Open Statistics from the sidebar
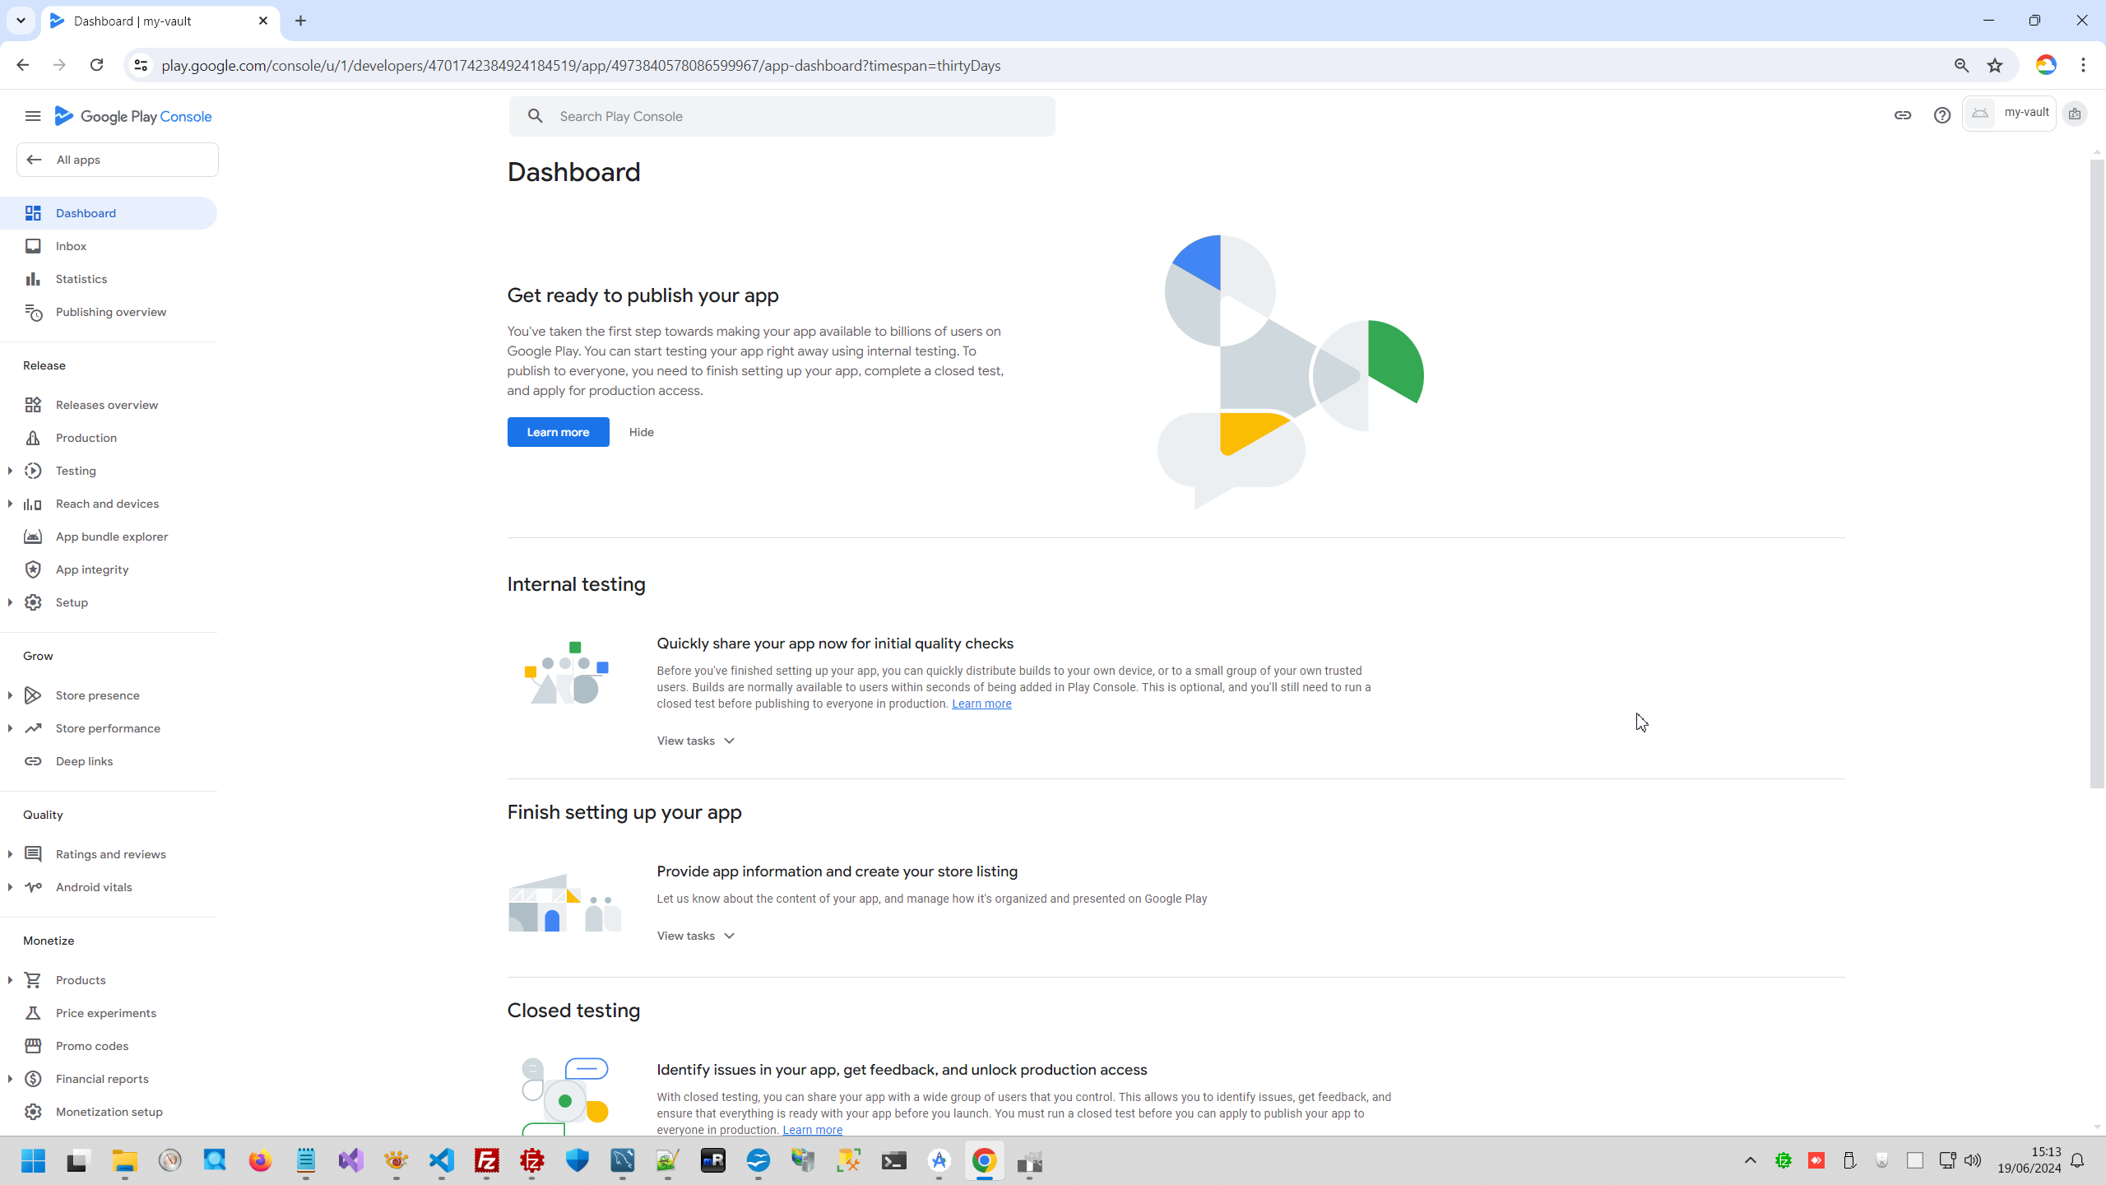Screen dimensions: 2106x1185 (81, 279)
